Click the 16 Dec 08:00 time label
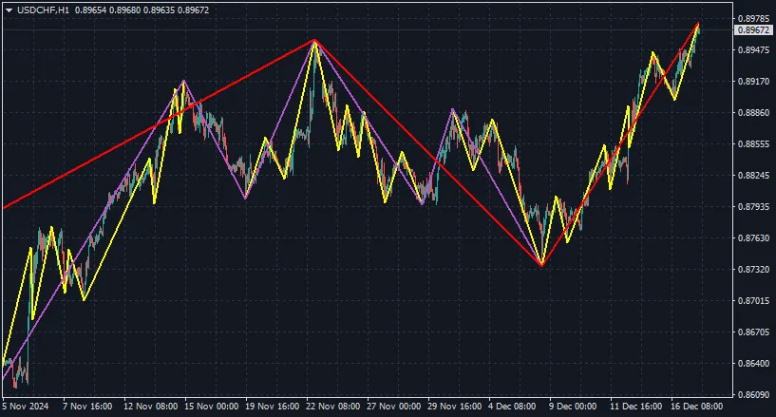 pyautogui.click(x=697, y=406)
